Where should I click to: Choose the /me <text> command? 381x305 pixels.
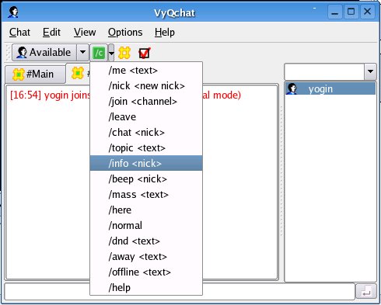146,71
